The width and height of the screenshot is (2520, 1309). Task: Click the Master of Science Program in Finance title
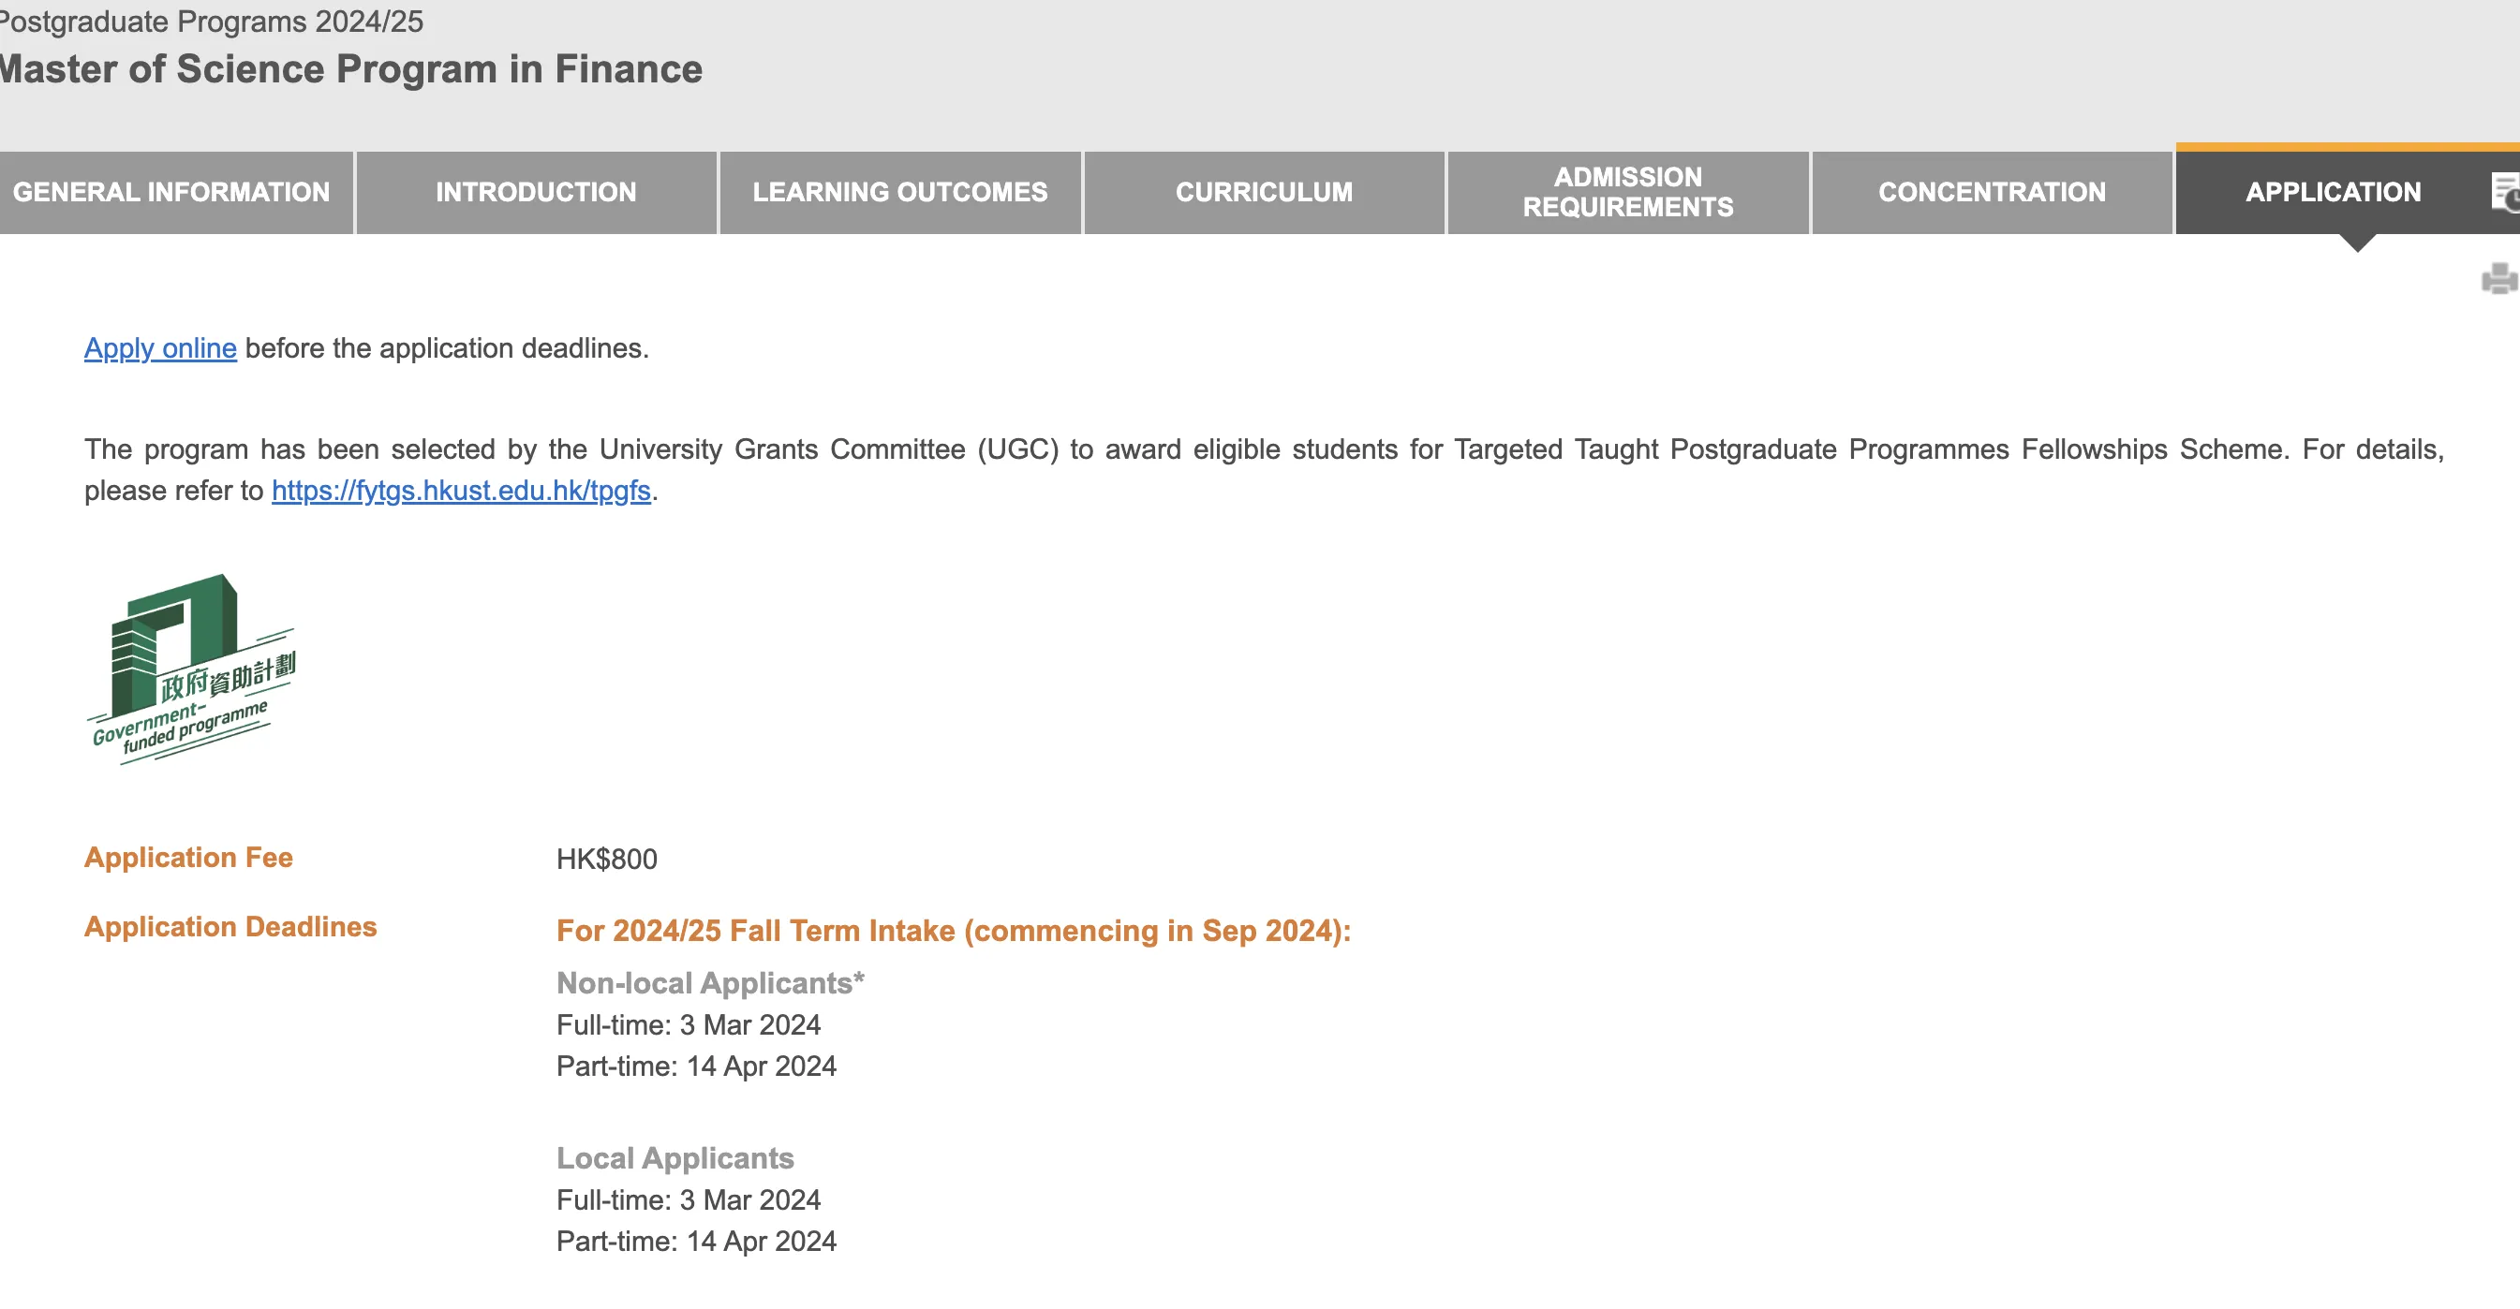350,69
